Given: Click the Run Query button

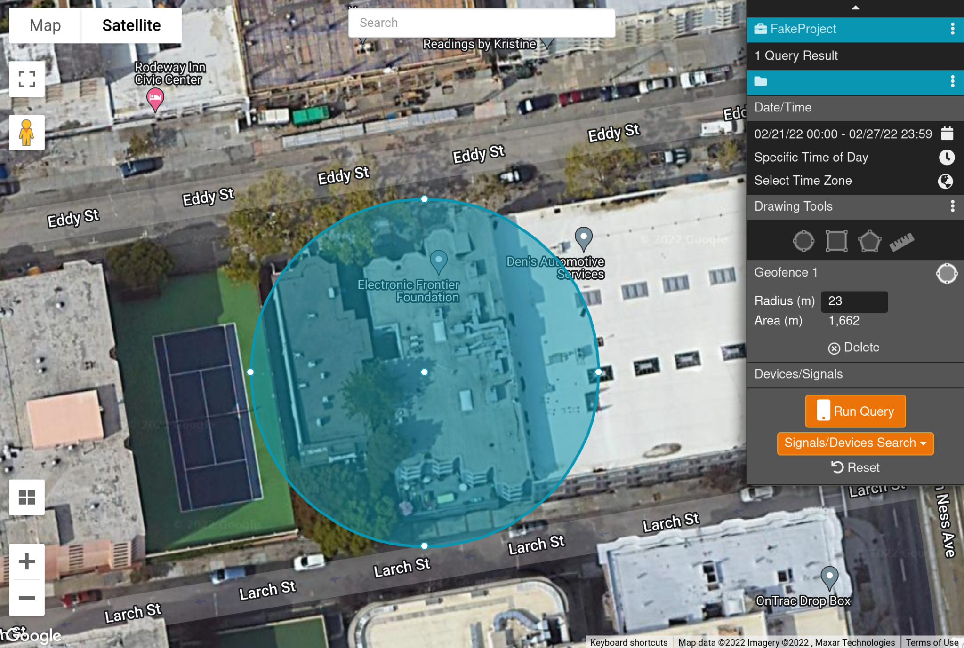Looking at the screenshot, I should tap(855, 411).
